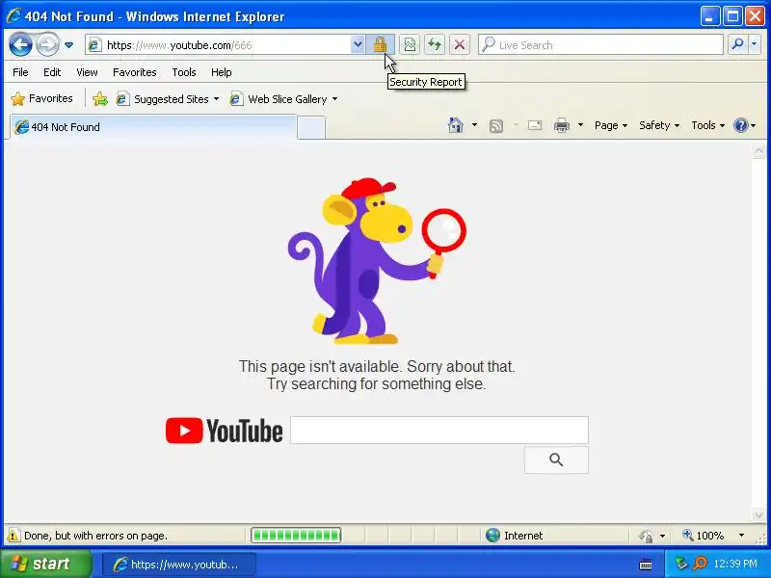The height and width of the screenshot is (578, 771).
Task: Stop loading with the red X icon
Action: (460, 45)
